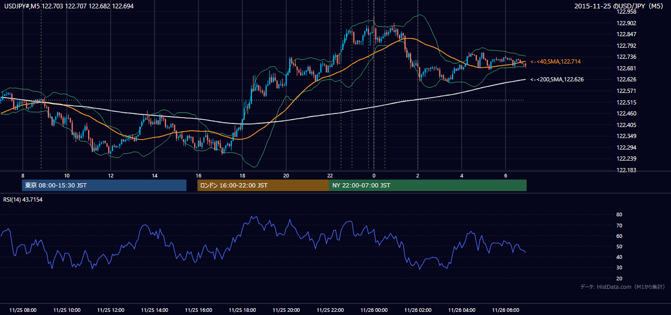Select the 40 SMA 122.714 label
The width and height of the screenshot is (671, 315).
(555, 62)
